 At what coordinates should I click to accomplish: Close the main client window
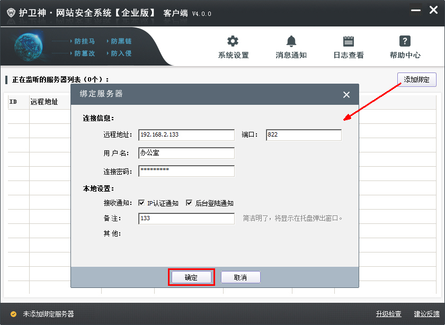point(433,10)
